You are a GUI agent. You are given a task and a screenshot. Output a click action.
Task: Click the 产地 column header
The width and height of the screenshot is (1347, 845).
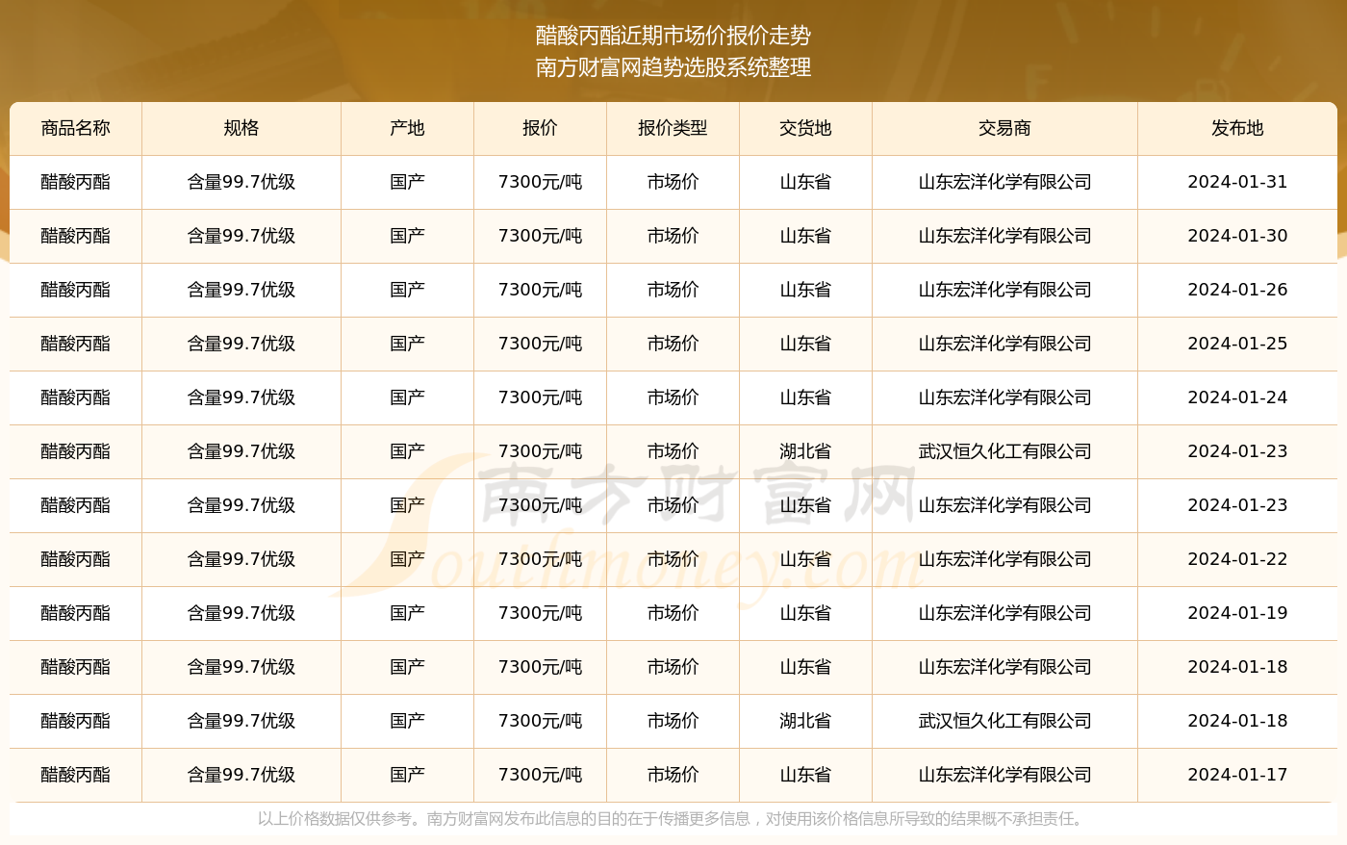tap(408, 128)
